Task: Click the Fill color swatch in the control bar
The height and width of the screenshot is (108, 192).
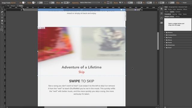Action: [x=23, y=3]
